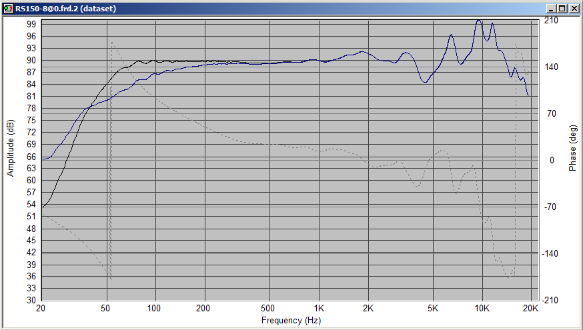Click the '210' phase tick label

coord(551,21)
